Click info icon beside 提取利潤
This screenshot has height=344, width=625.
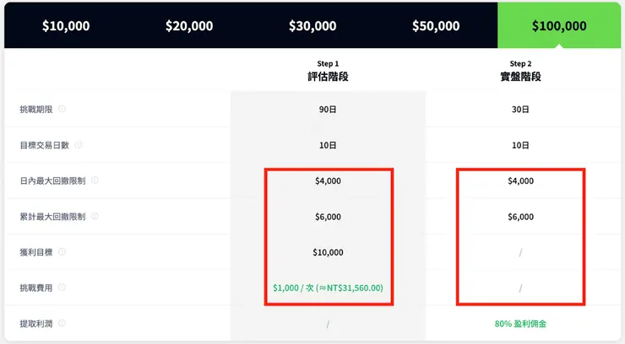coord(62,323)
